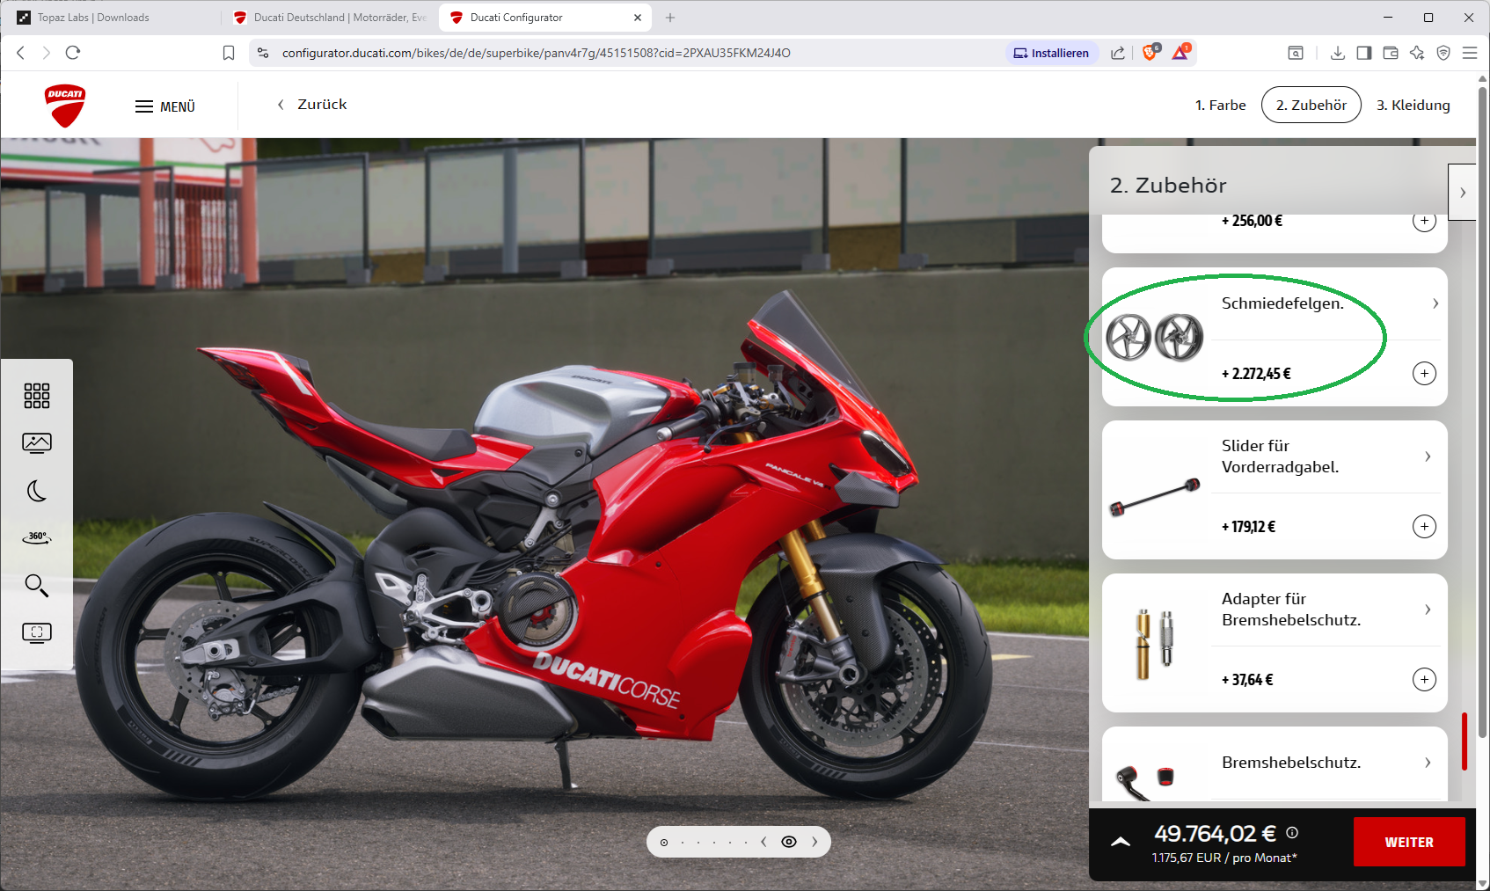Viewport: 1490px width, 891px height.
Task: Close the Ducati Configurator tab
Action: click(x=638, y=18)
